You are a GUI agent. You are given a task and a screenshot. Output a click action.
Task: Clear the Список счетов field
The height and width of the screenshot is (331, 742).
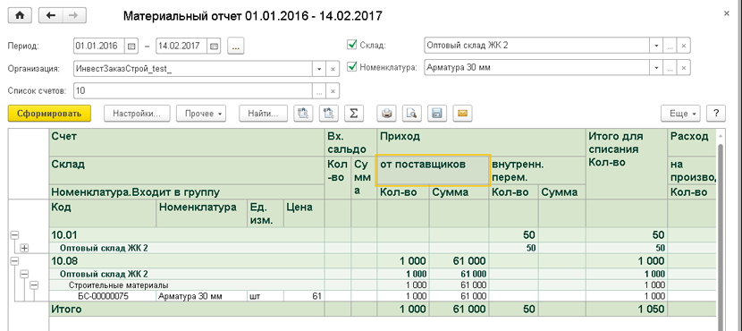(333, 90)
